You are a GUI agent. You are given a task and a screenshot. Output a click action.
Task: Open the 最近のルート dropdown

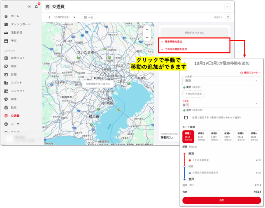(250, 73)
